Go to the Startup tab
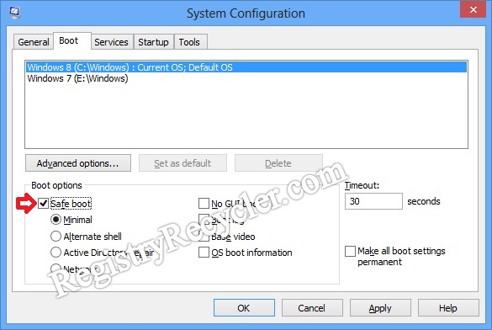The image size is (492, 330). pyautogui.click(x=153, y=42)
